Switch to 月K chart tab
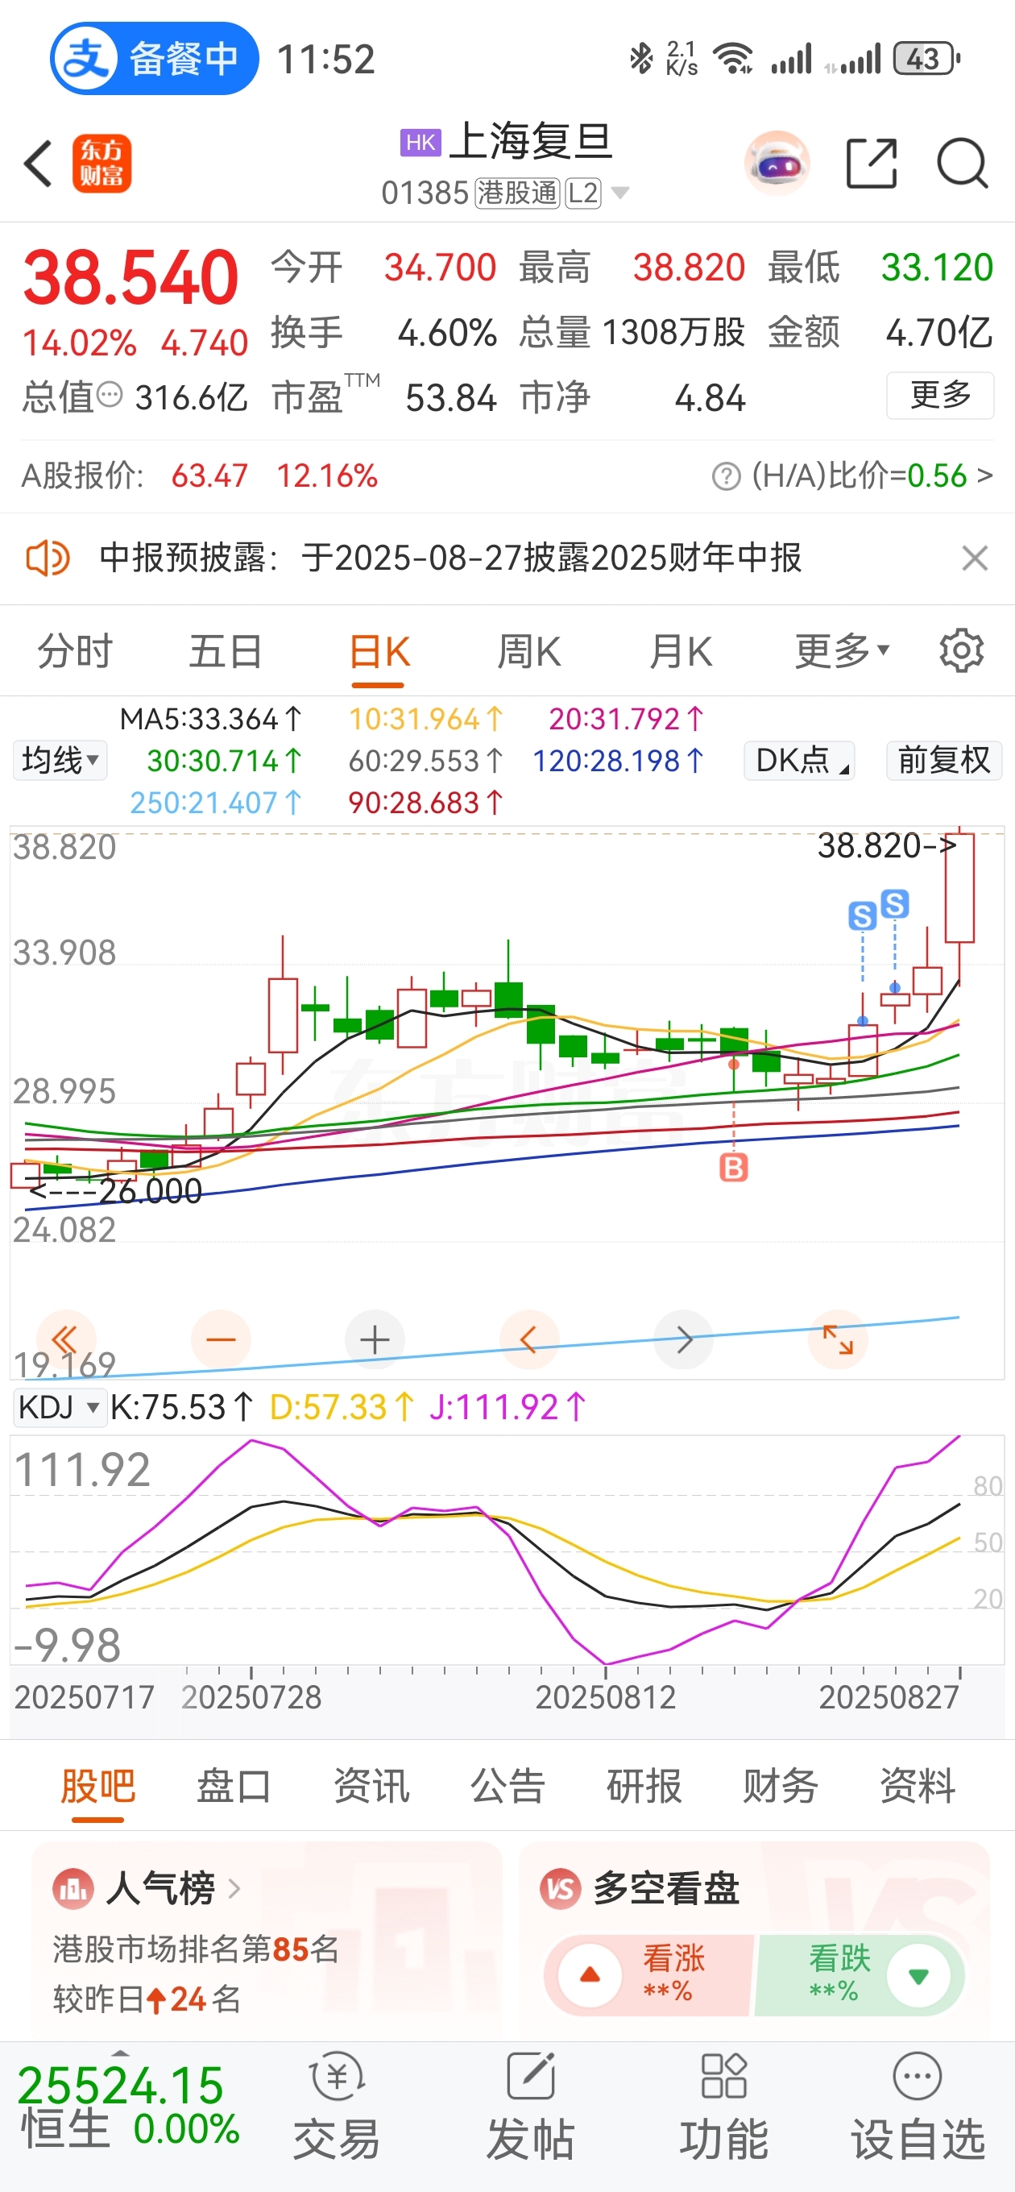This screenshot has width=1015, height=2192. click(681, 653)
